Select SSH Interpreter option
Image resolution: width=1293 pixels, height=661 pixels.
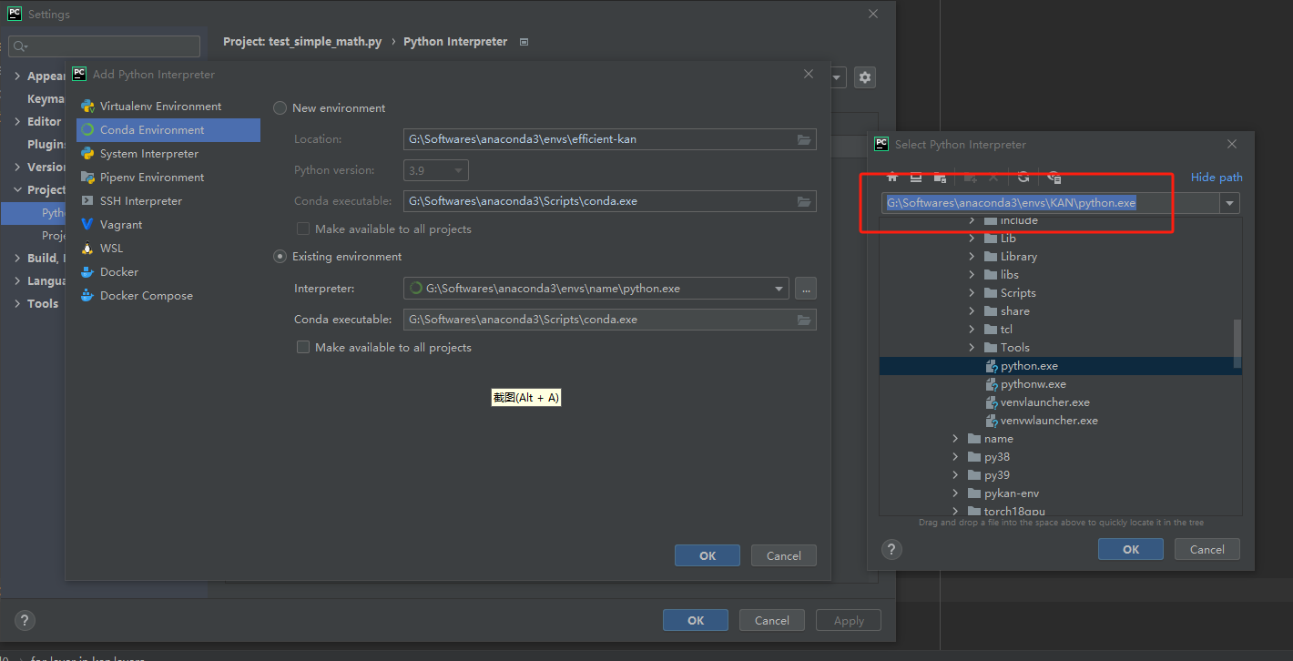[168, 201]
